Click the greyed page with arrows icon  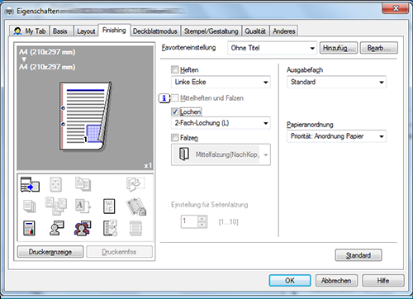tap(55, 184)
